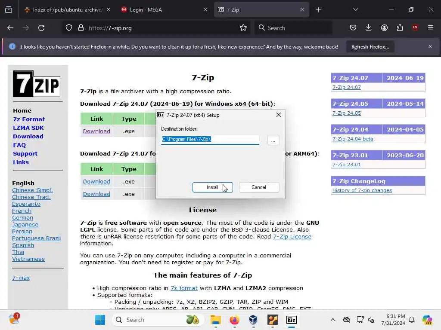The height and width of the screenshot is (330, 441).
Task: Go back with the browser back arrow
Action: [x=10, y=28]
